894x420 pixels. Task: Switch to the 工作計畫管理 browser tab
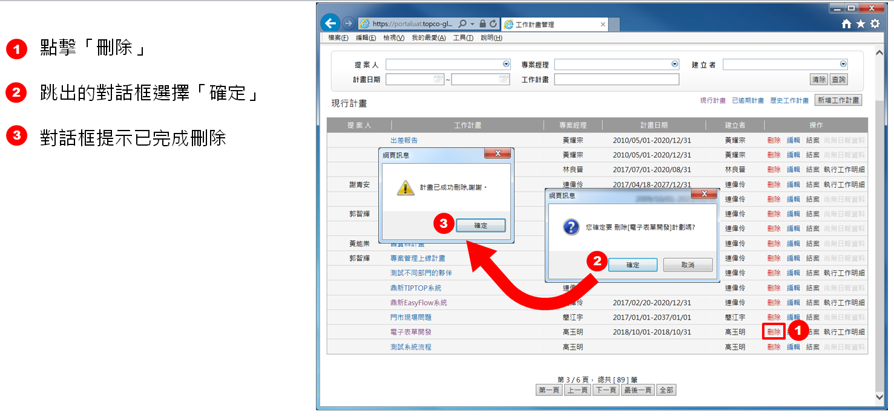554,25
